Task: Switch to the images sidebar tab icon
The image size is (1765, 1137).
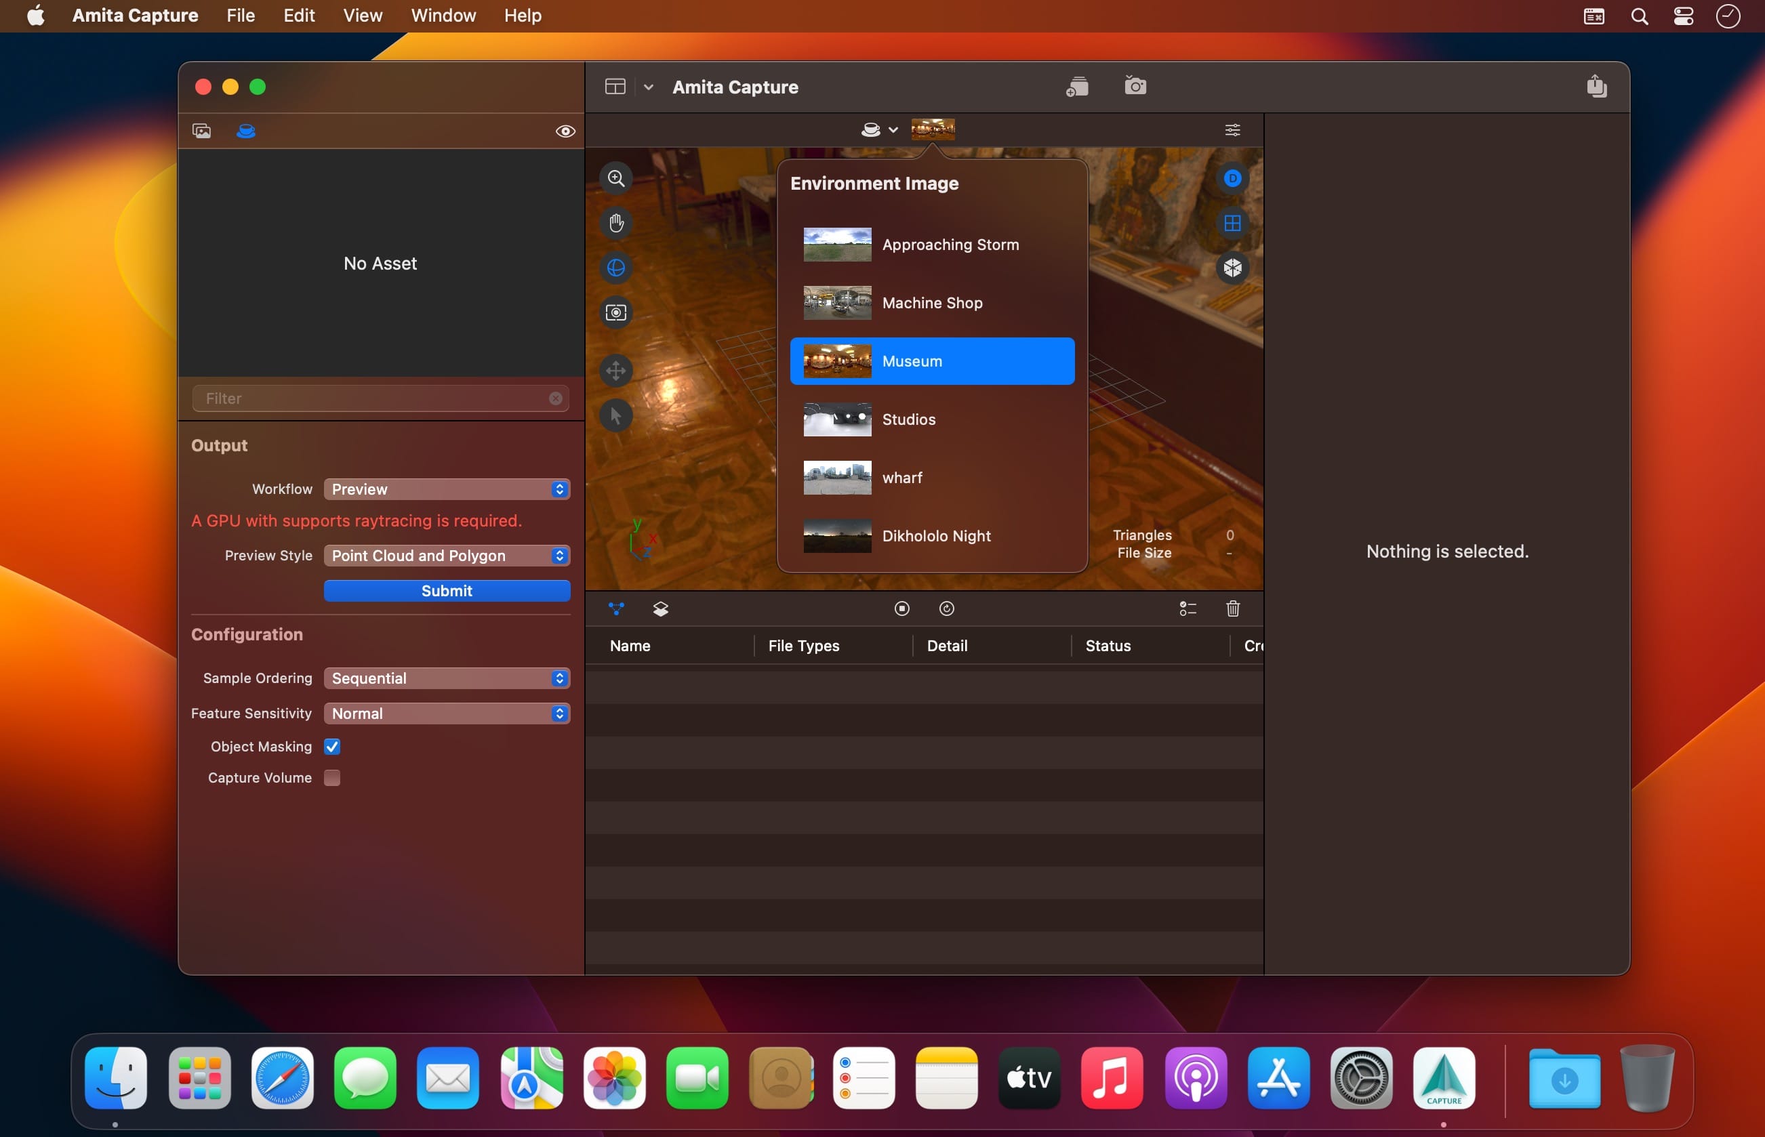Action: 201,131
